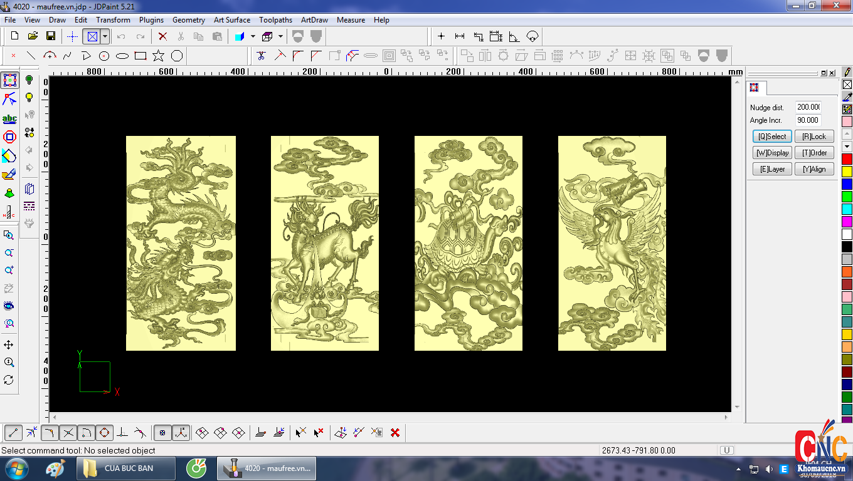Image resolution: width=853 pixels, height=481 pixels.
Task: Pick the ellipse drawing tool
Action: pyautogui.click(x=122, y=56)
